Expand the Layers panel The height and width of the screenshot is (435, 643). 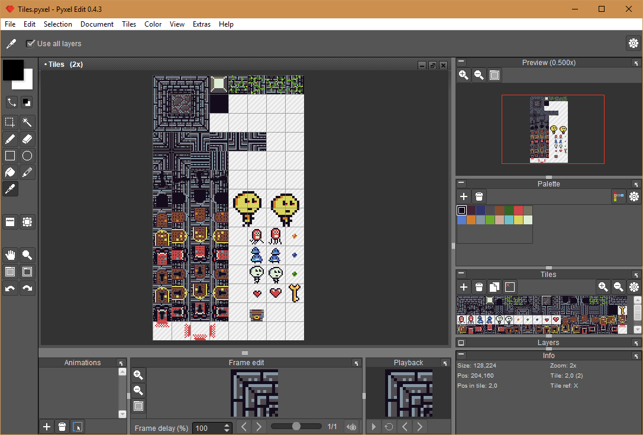[461, 343]
